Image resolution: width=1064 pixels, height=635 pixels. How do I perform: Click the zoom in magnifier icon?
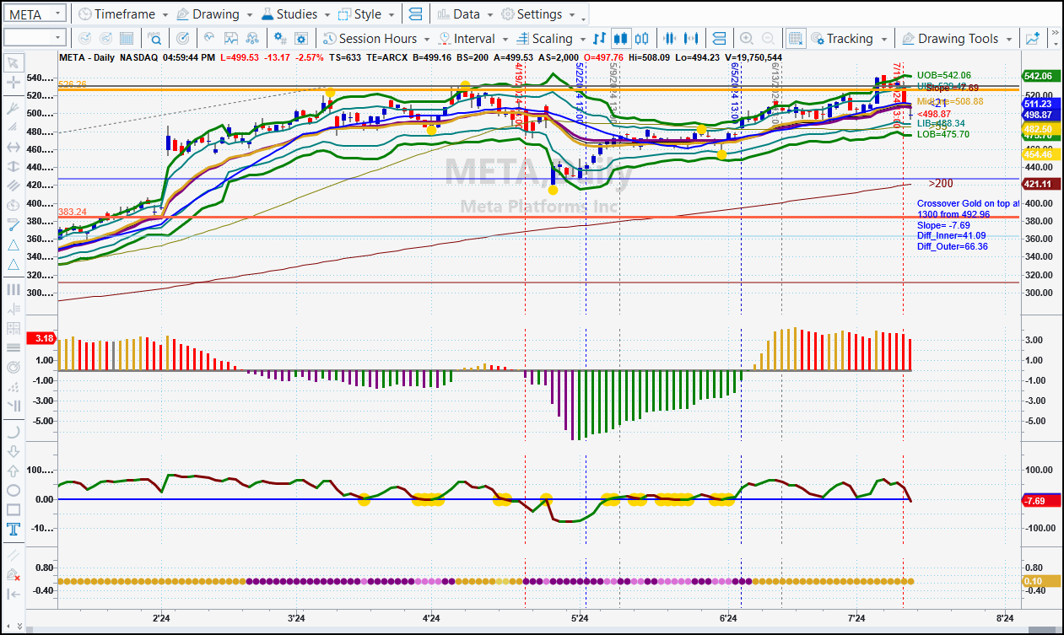tap(747, 38)
